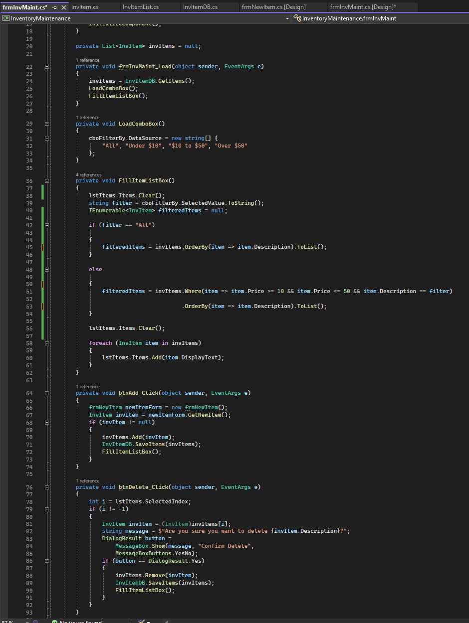Collapse the FillItemListBox method using its outline box
Image resolution: width=469 pixels, height=623 pixels.
(x=46, y=180)
